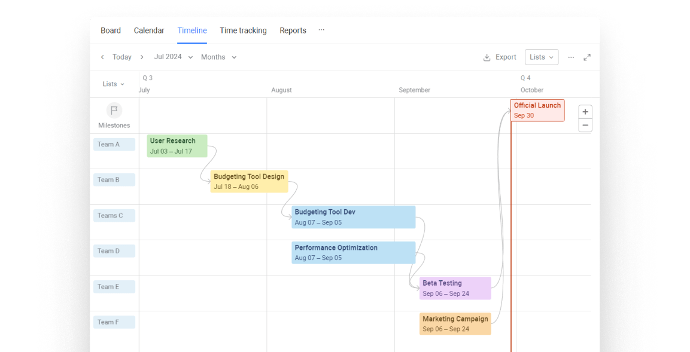Image resolution: width=690 pixels, height=352 pixels.
Task: Expand timeline to fullscreen
Action: click(x=587, y=57)
